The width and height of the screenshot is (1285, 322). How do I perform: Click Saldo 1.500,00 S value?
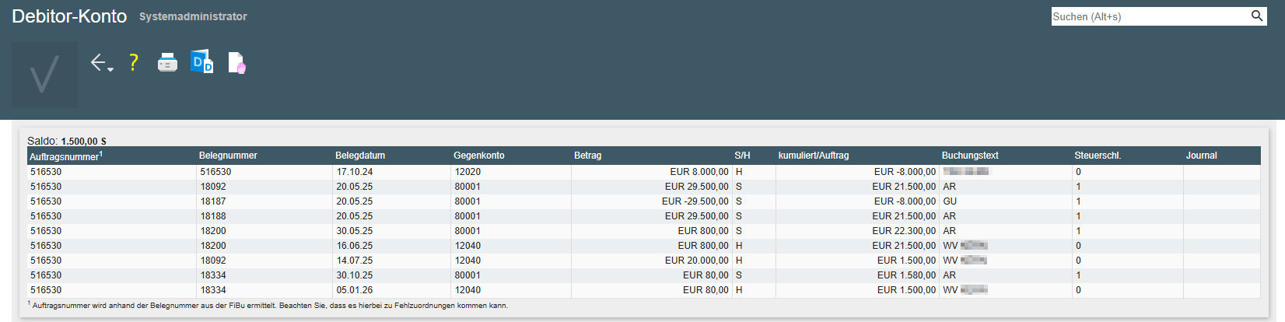click(x=83, y=142)
